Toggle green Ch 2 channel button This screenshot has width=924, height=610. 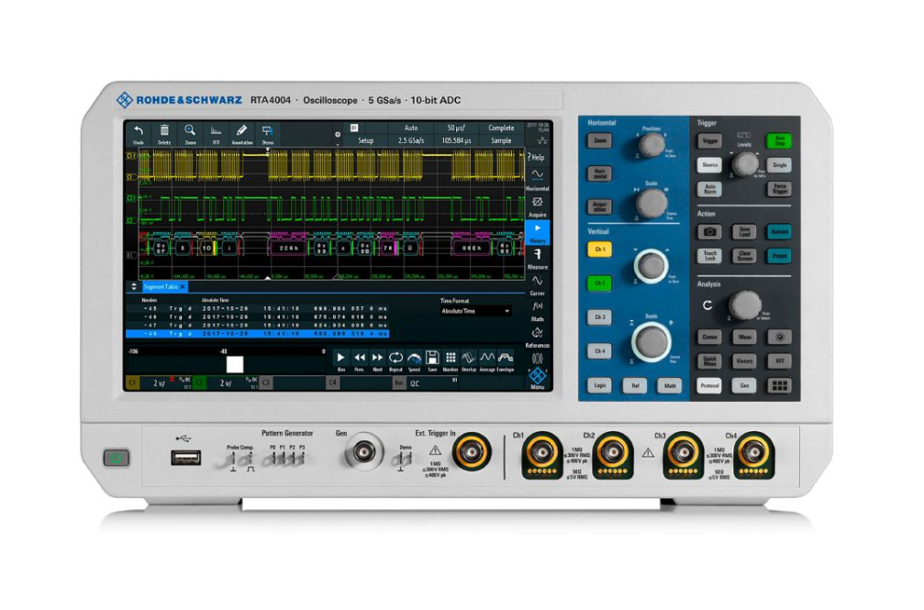click(x=599, y=283)
